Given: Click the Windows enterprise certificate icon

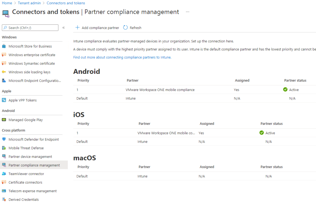Looking at the screenshot, I should [x=4, y=55].
